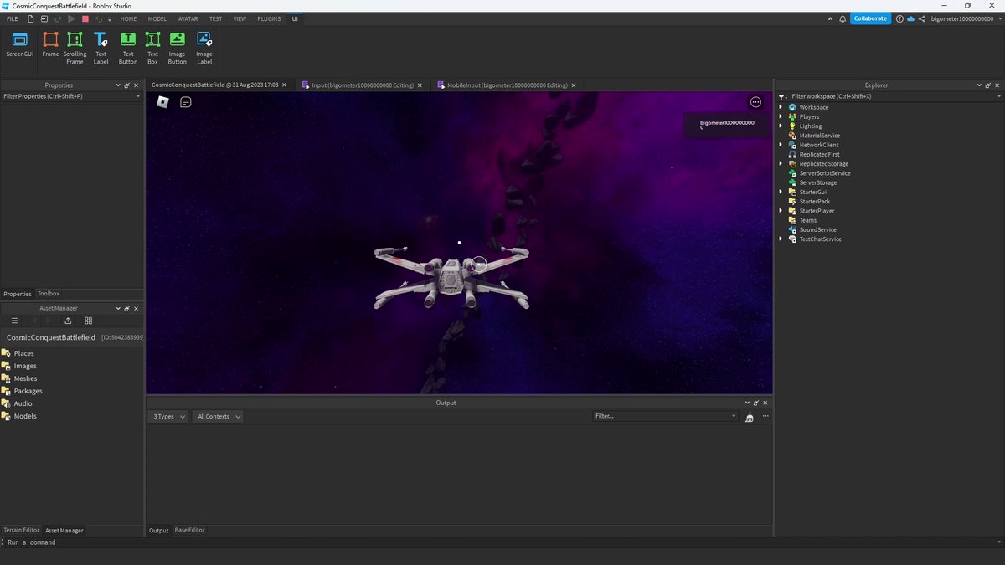Open the in-game chat icon

[x=186, y=102]
